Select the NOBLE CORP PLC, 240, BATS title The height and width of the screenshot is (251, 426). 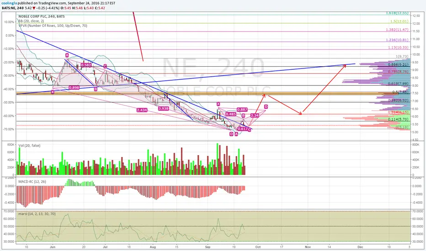42,16
